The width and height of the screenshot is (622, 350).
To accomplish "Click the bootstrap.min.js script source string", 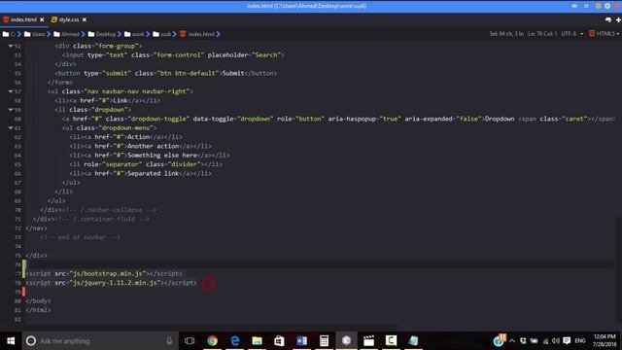I will pos(108,274).
